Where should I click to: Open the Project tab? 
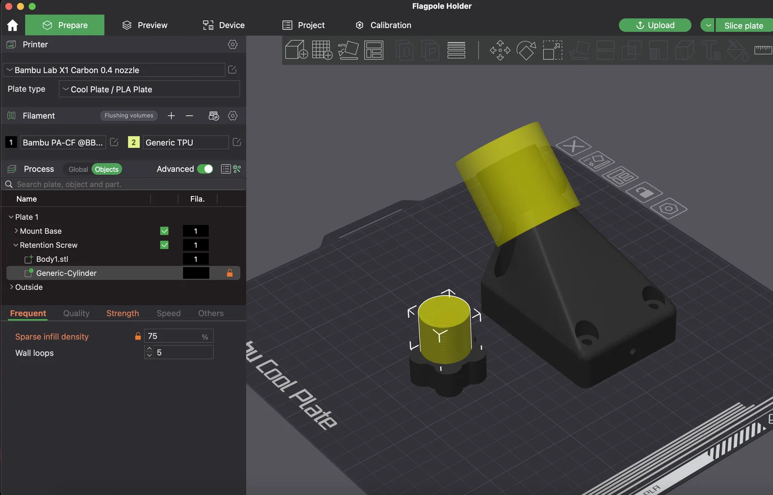[x=303, y=25]
